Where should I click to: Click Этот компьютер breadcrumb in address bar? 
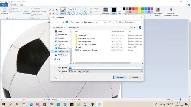[x=76, y=22]
